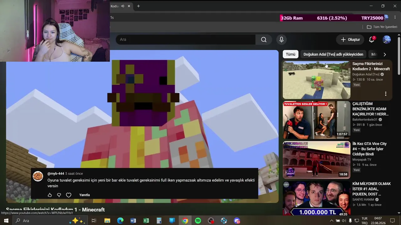Image resolution: width=401 pixels, height=225 pixels.
Task: Mute the playing browser tab audio
Action: 122,6
